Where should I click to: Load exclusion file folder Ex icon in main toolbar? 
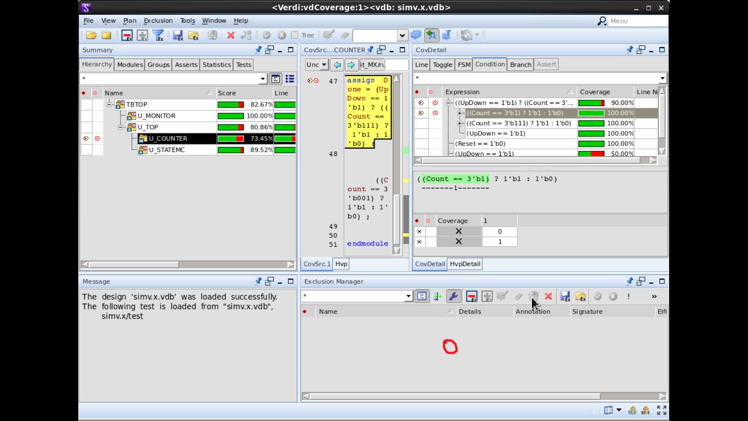coord(194,35)
